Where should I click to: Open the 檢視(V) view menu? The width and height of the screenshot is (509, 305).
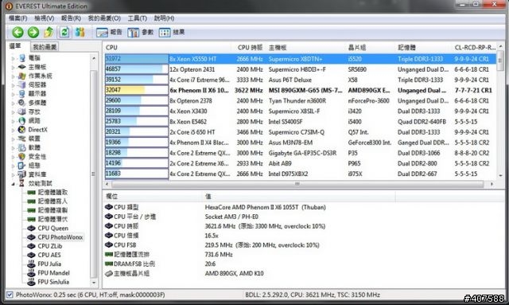coord(45,18)
